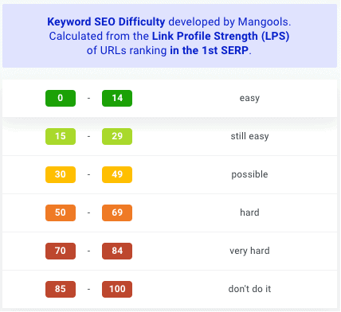This screenshot has height=312, width=341.
Task: Select the light green 29 badge
Action: click(117, 136)
